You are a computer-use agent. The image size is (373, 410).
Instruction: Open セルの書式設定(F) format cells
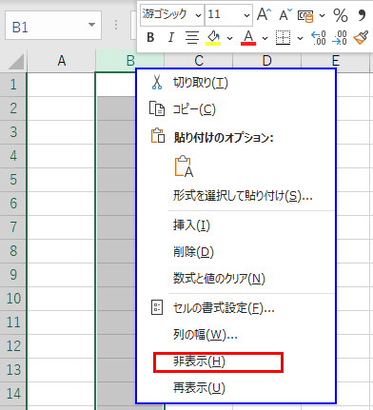pyautogui.click(x=224, y=308)
